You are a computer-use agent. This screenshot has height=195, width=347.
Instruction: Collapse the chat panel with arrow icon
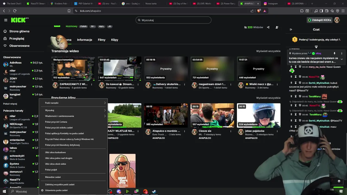(x=291, y=30)
